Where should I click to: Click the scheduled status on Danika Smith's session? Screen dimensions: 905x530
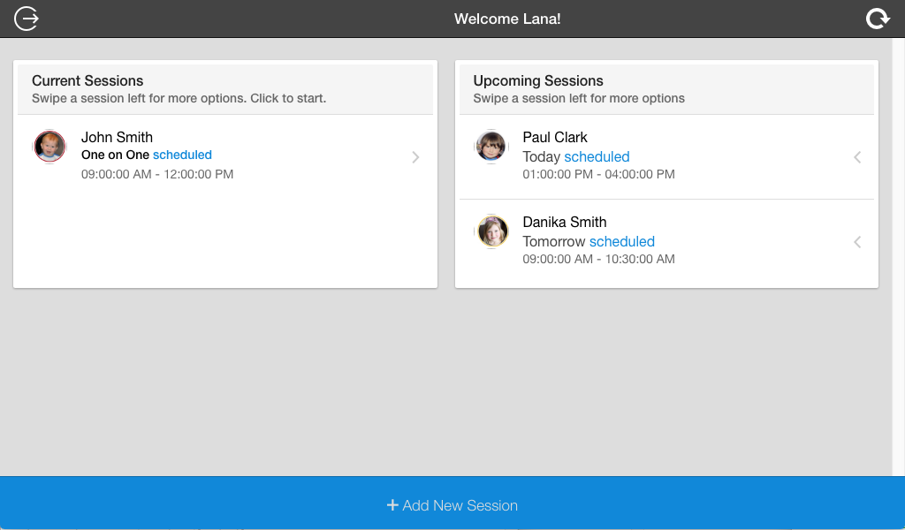[x=621, y=241]
